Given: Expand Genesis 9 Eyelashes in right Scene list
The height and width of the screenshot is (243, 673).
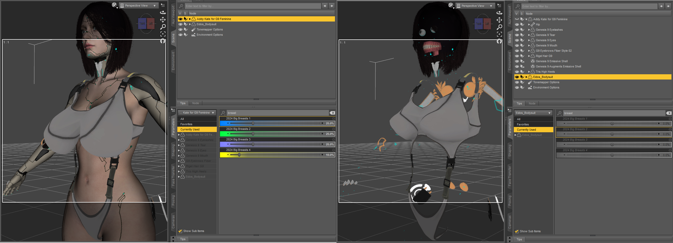Looking at the screenshot, I should (529, 30).
